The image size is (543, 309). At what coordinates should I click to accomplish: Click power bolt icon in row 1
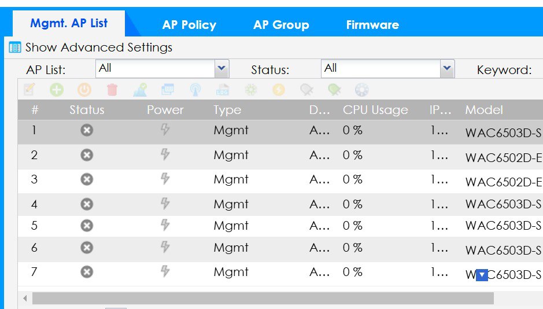165,130
